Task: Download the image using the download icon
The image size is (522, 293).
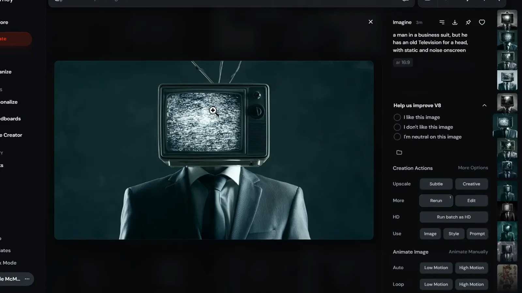Action: coord(455,22)
